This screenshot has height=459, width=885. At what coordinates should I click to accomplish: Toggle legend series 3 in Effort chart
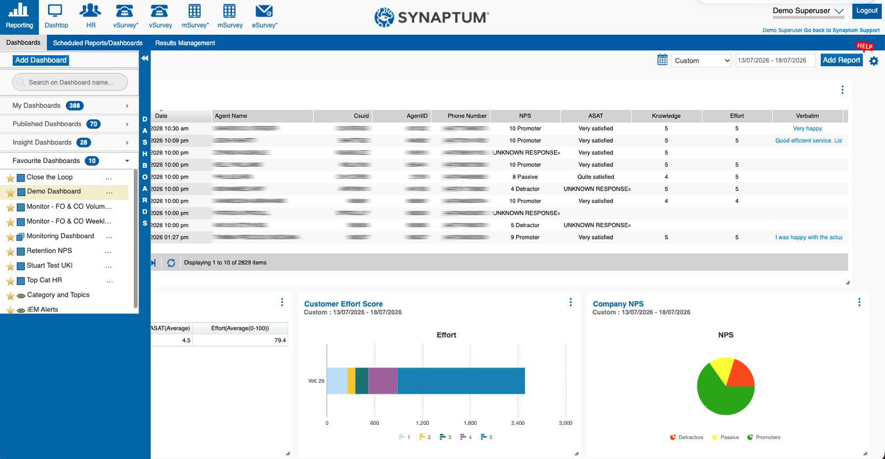445,437
